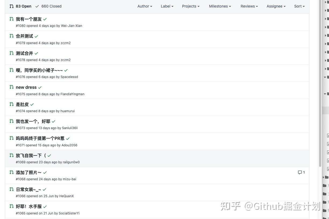Open pull request '放飞自我一下（'
The width and height of the screenshot is (329, 219).
[x=31, y=156]
